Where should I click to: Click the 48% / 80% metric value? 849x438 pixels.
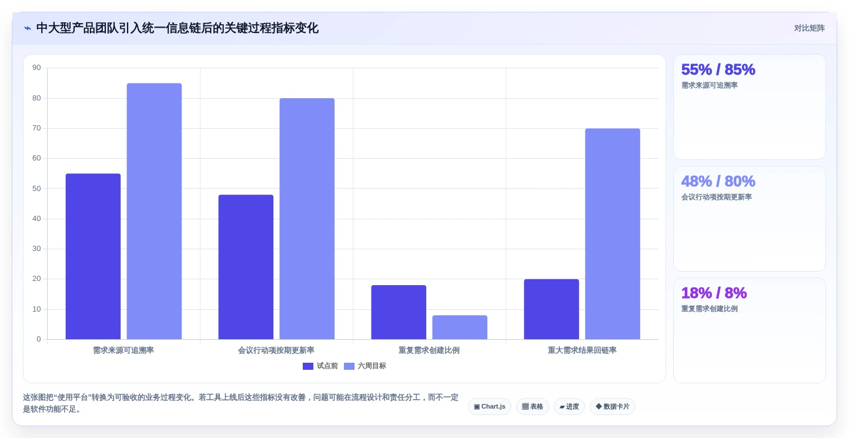pyautogui.click(x=718, y=181)
